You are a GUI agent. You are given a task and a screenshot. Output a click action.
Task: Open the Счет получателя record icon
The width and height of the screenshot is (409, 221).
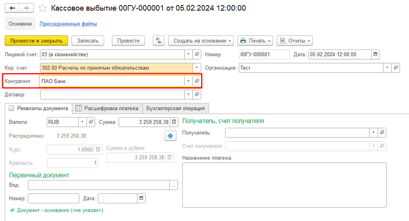point(382,146)
